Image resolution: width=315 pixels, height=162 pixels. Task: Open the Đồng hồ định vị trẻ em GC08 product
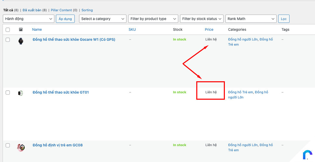pos(58,145)
